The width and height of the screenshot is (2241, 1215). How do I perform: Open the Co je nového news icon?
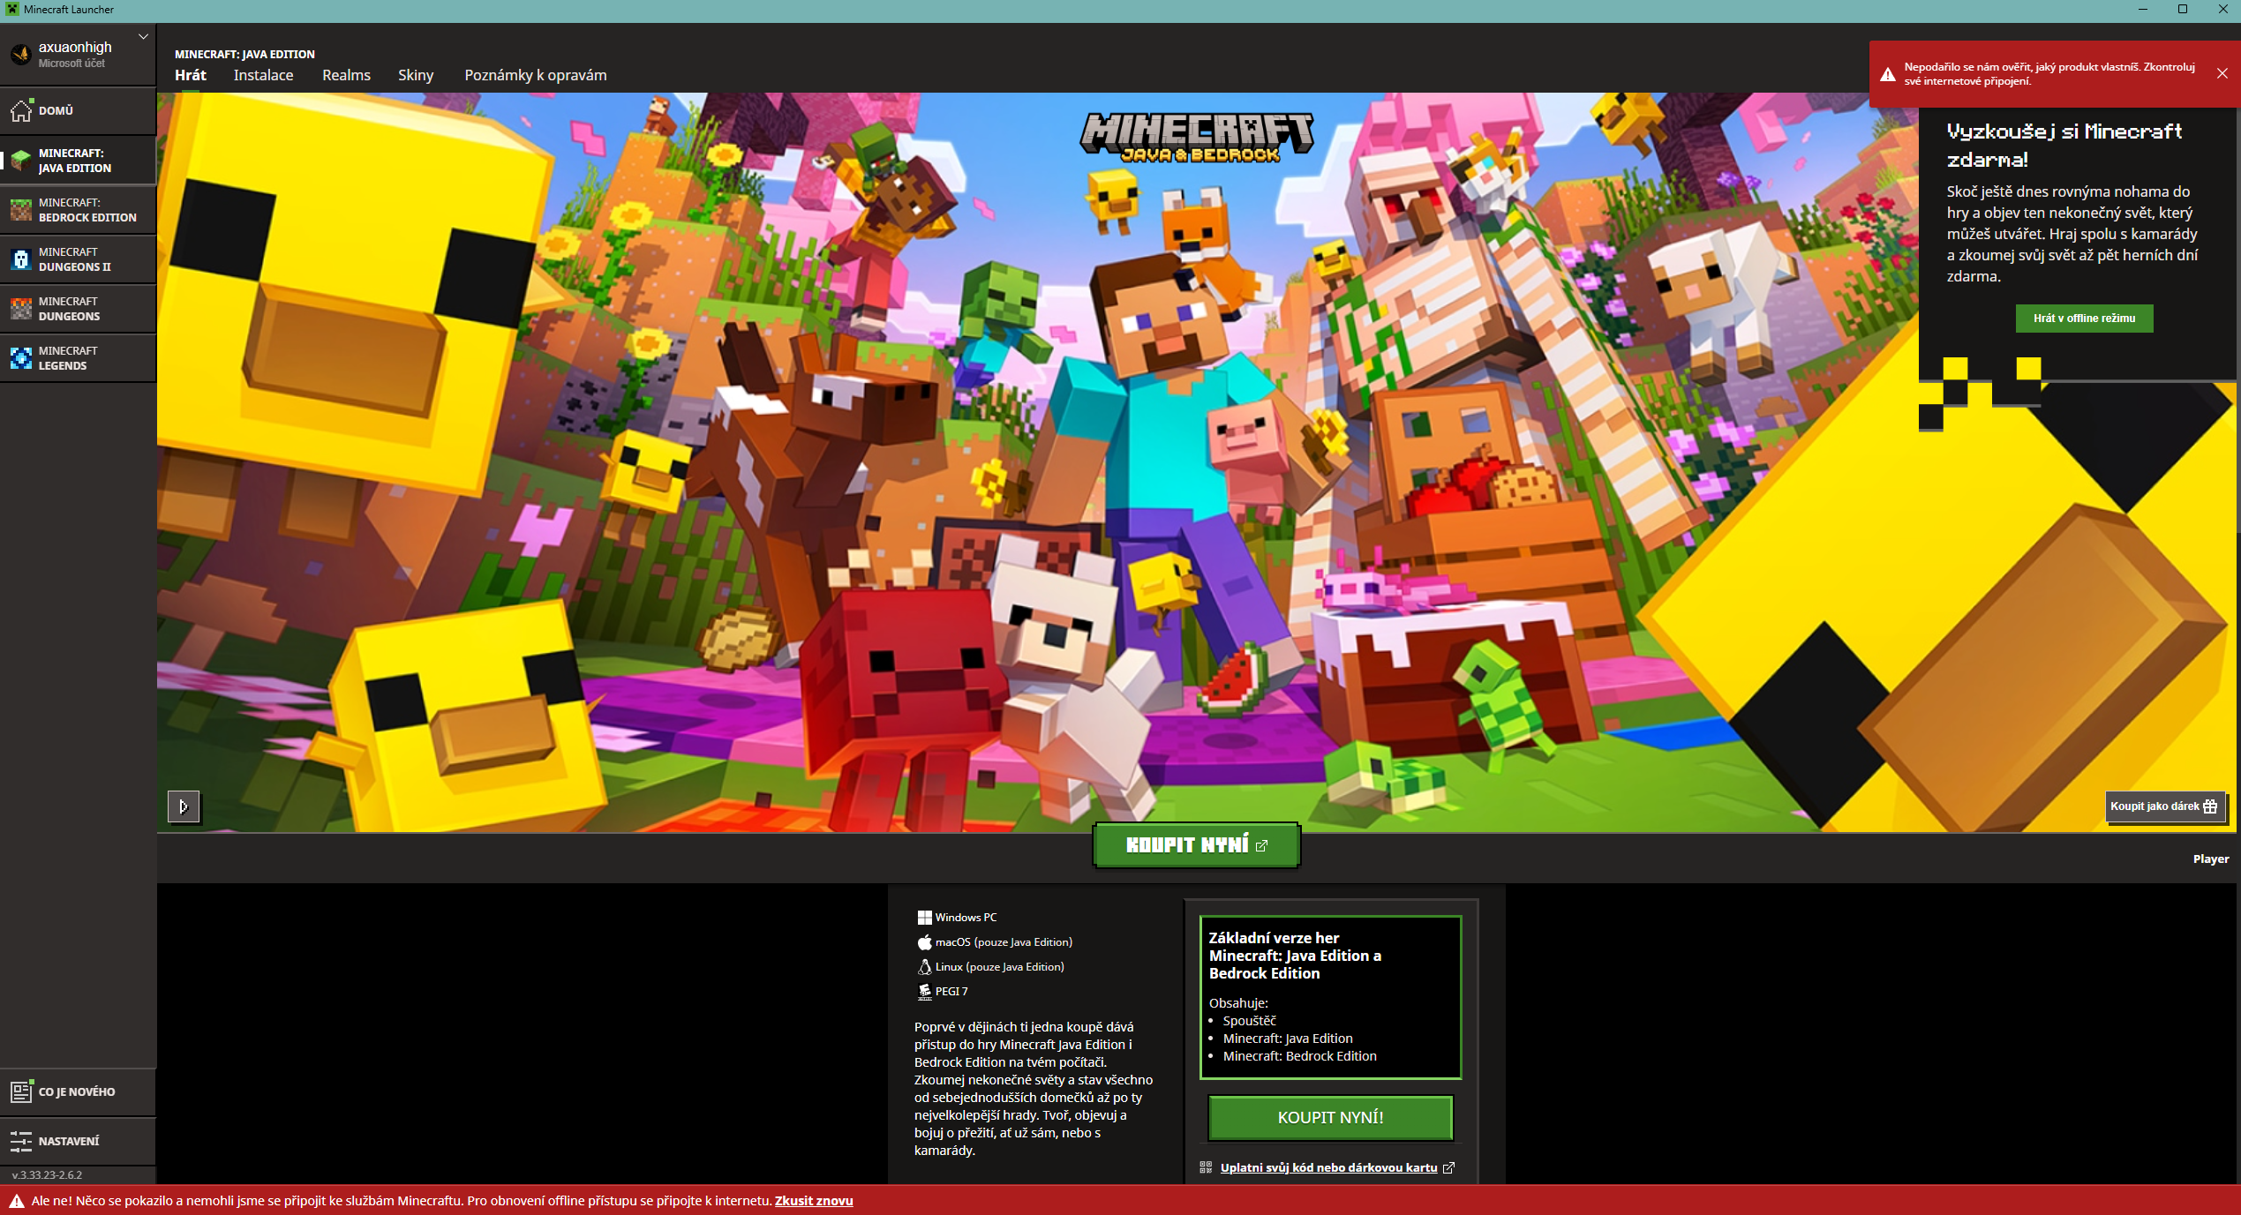click(x=21, y=1091)
